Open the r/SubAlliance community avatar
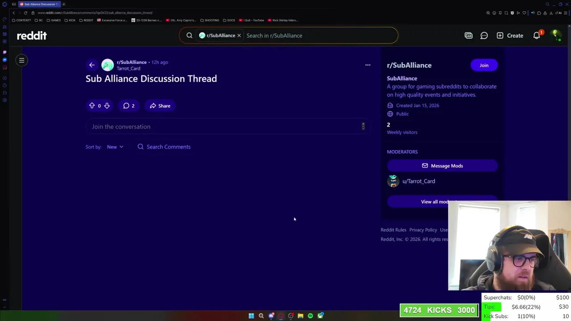571x321 pixels. tap(108, 65)
